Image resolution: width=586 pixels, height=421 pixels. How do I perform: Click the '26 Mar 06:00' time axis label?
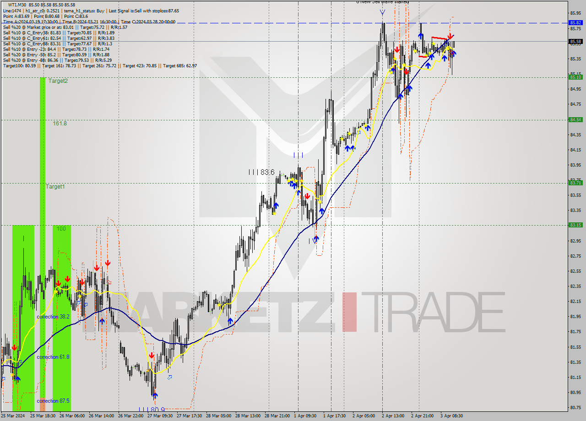coord(72,416)
